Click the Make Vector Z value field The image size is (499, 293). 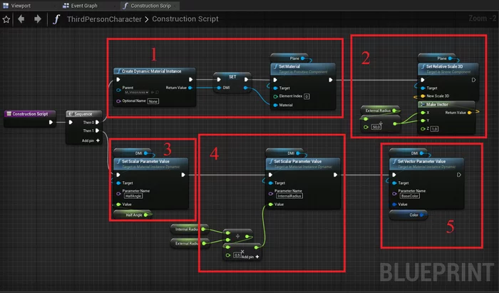[x=434, y=129]
